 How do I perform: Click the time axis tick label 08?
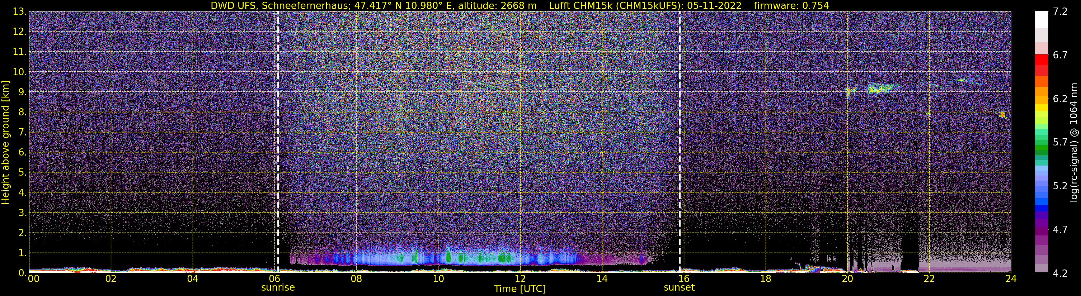[x=356, y=279]
